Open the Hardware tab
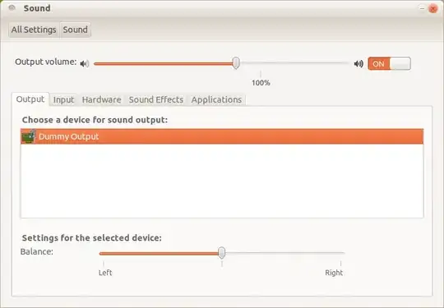The height and width of the screenshot is (308, 444). click(x=101, y=100)
